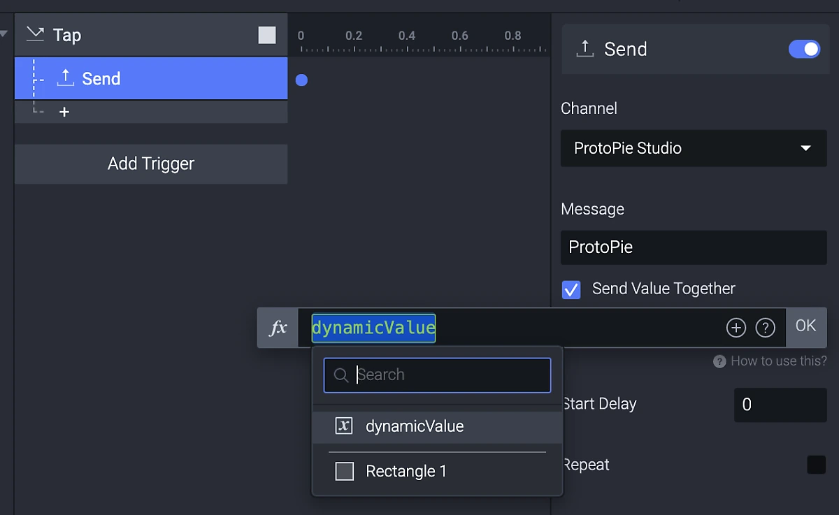Click the plus circle icon in formula bar
839x515 pixels.
pos(736,327)
